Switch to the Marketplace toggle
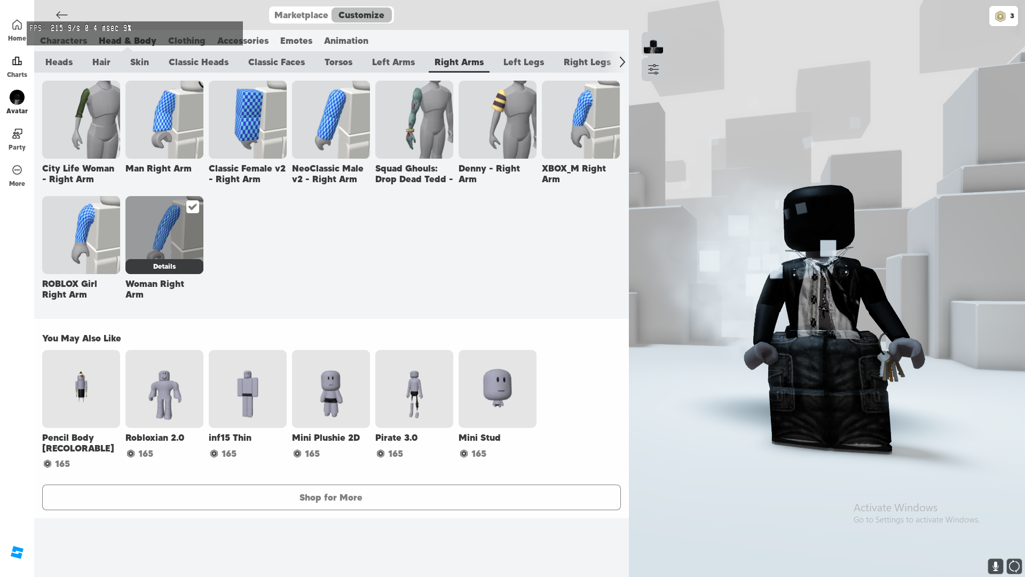 [x=301, y=15]
